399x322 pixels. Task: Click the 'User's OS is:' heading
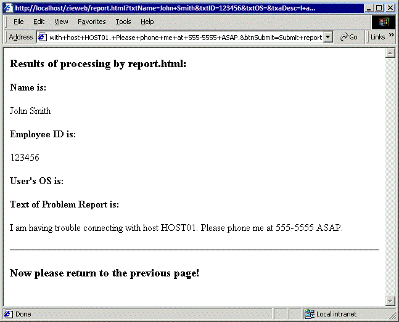(x=36, y=181)
